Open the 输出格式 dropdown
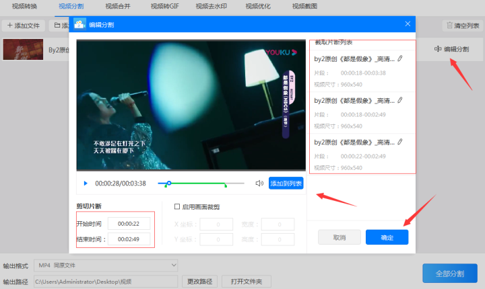This screenshot has width=485, height=289. click(106, 265)
